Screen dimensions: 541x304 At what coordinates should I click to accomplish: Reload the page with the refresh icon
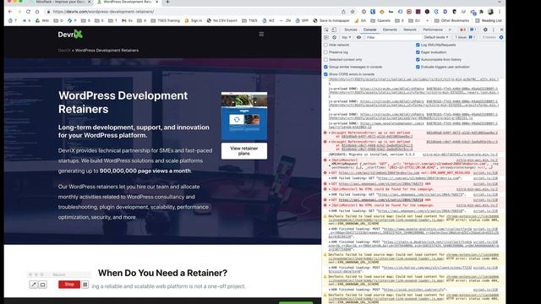pyautogui.click(x=28, y=11)
